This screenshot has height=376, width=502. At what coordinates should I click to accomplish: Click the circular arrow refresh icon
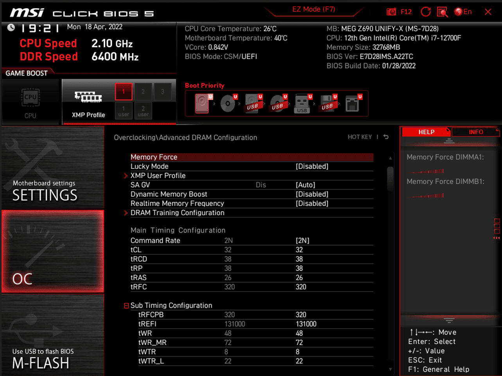click(x=425, y=12)
